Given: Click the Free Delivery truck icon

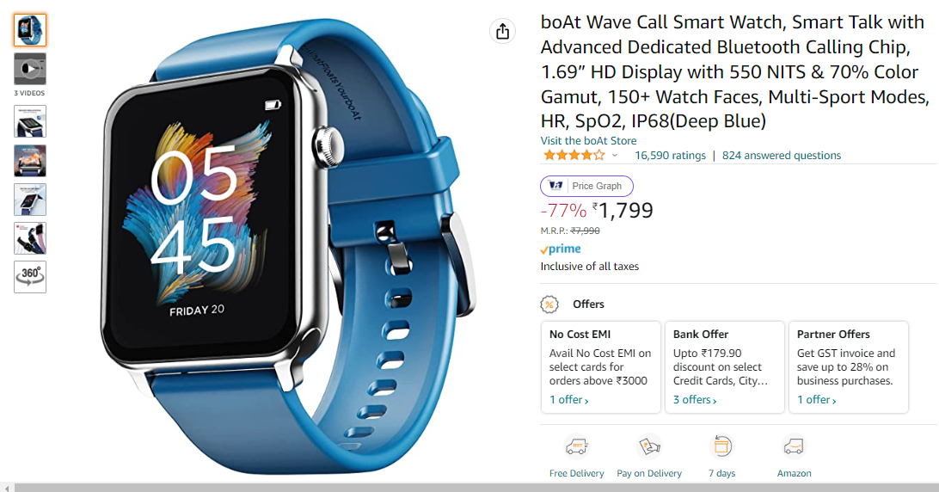Looking at the screenshot, I should click(x=577, y=447).
